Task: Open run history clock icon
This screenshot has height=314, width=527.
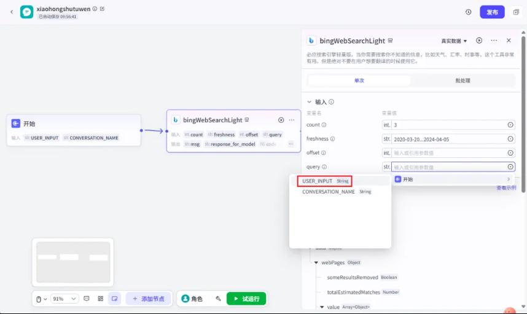Action: (468, 12)
